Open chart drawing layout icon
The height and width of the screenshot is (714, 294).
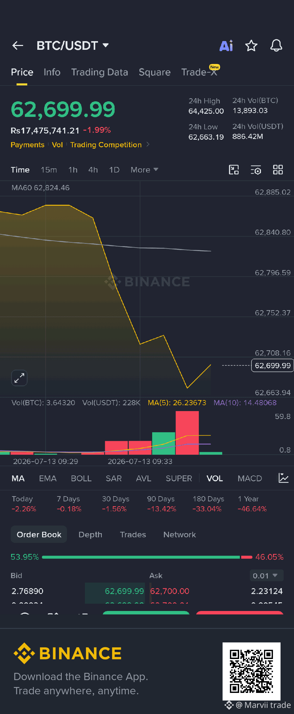pos(234,170)
